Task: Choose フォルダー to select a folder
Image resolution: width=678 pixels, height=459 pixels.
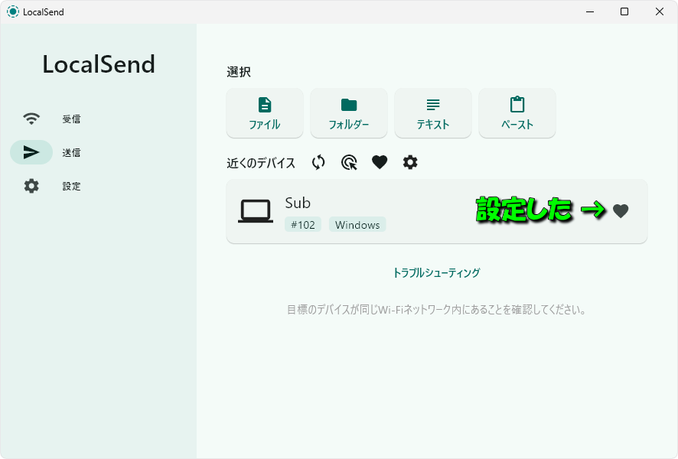Action: pos(348,113)
